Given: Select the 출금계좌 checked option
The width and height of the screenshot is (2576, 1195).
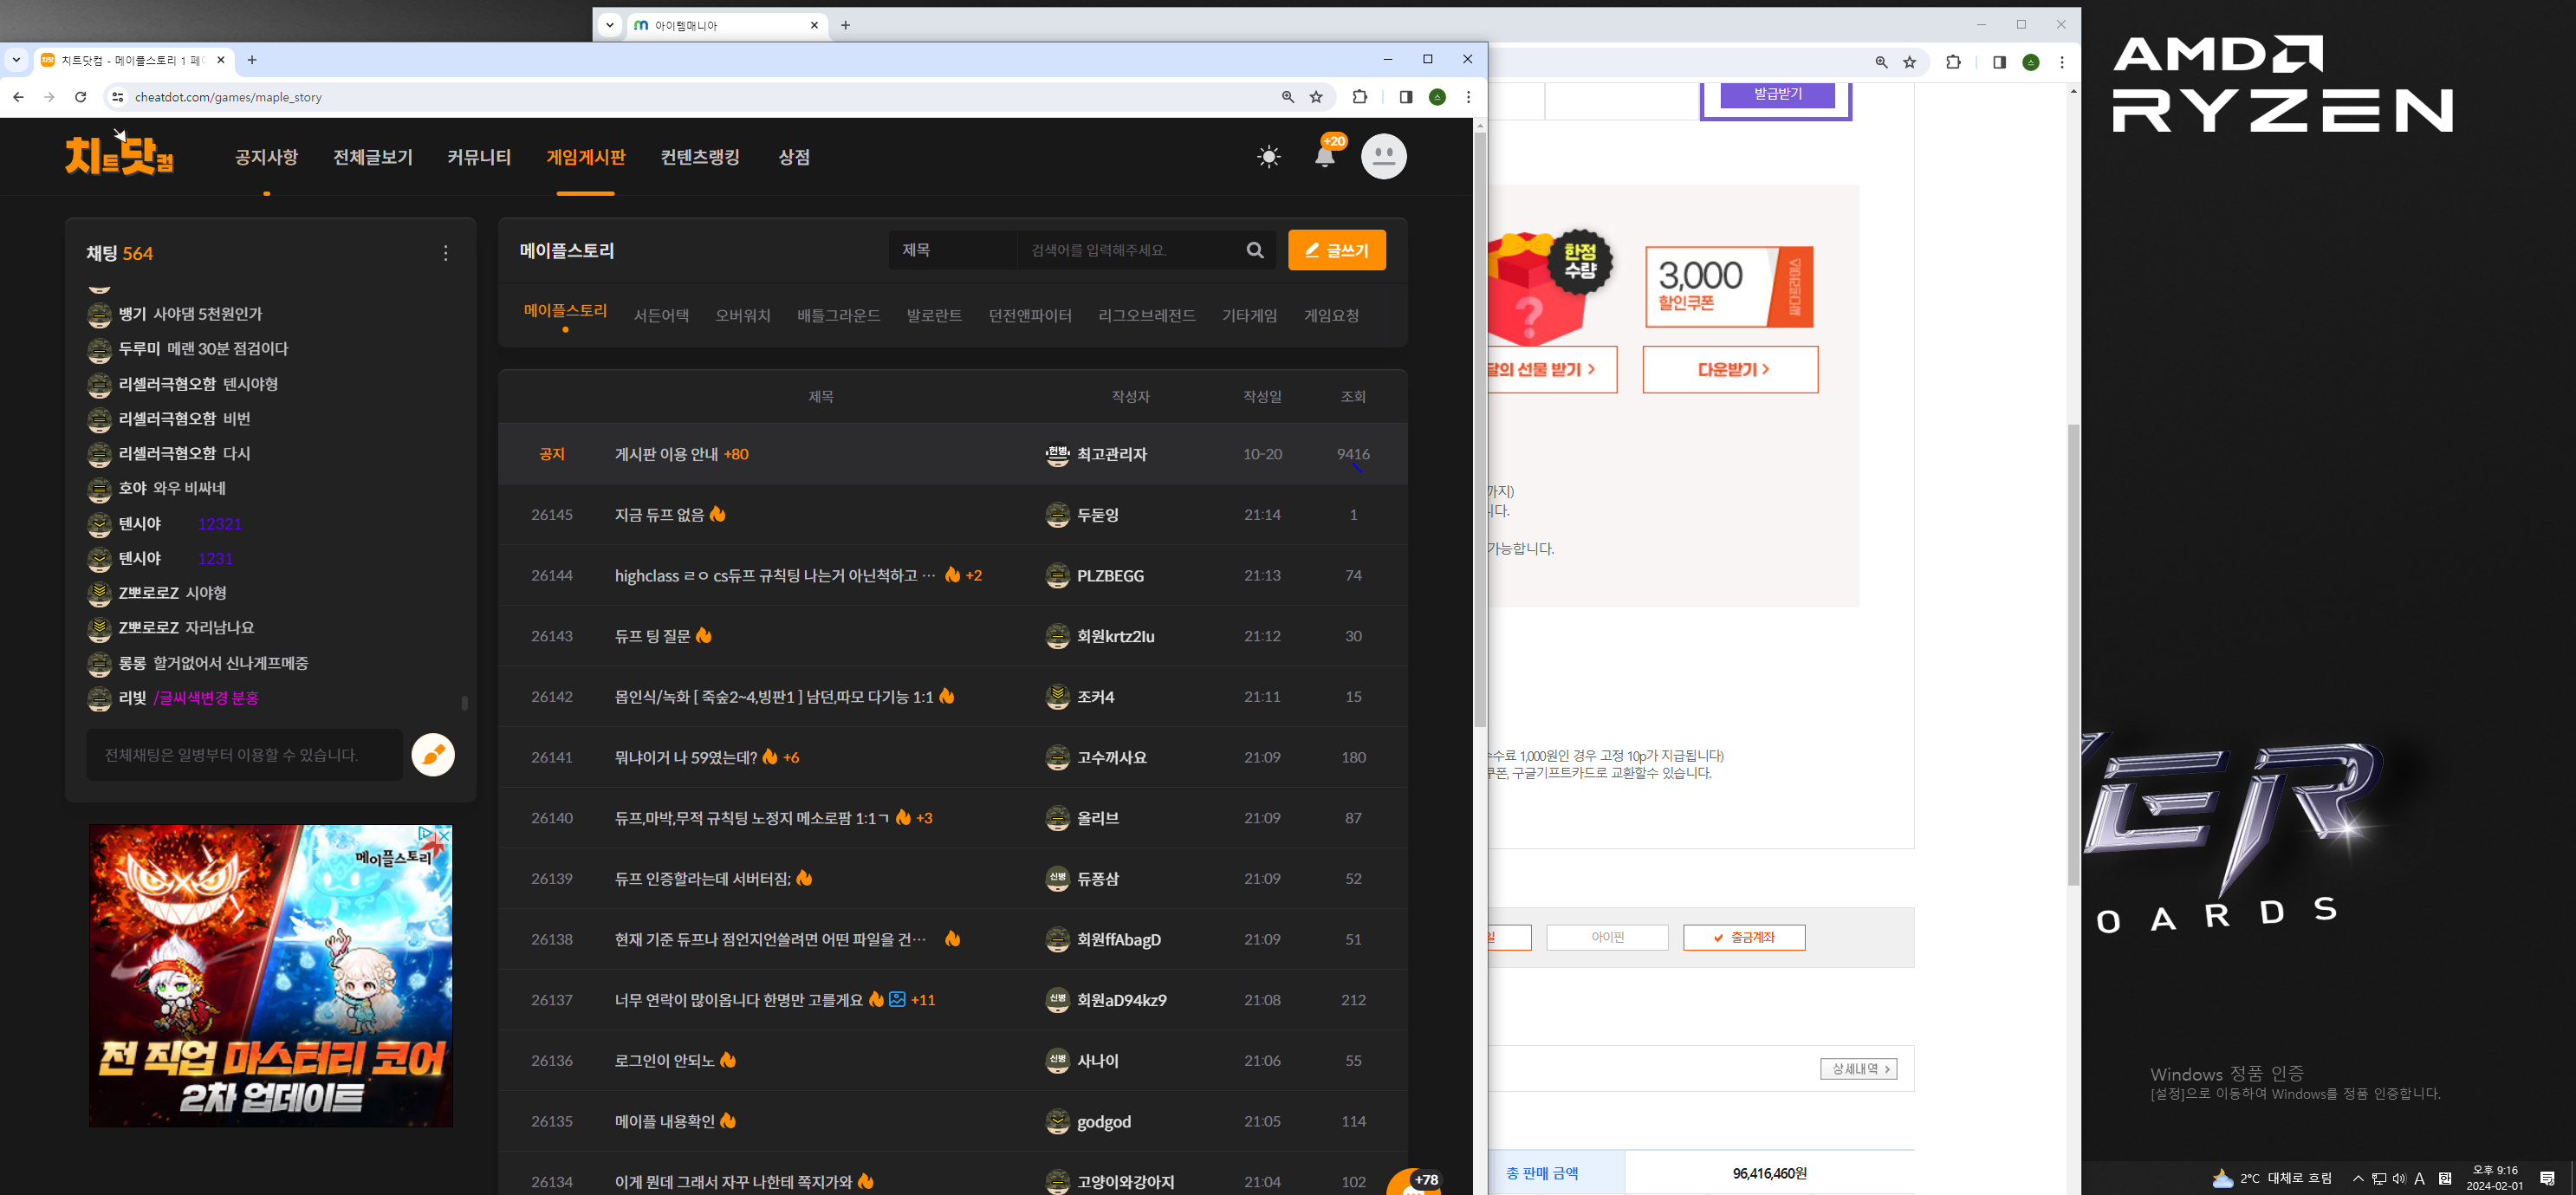Looking at the screenshot, I should click(x=1743, y=937).
